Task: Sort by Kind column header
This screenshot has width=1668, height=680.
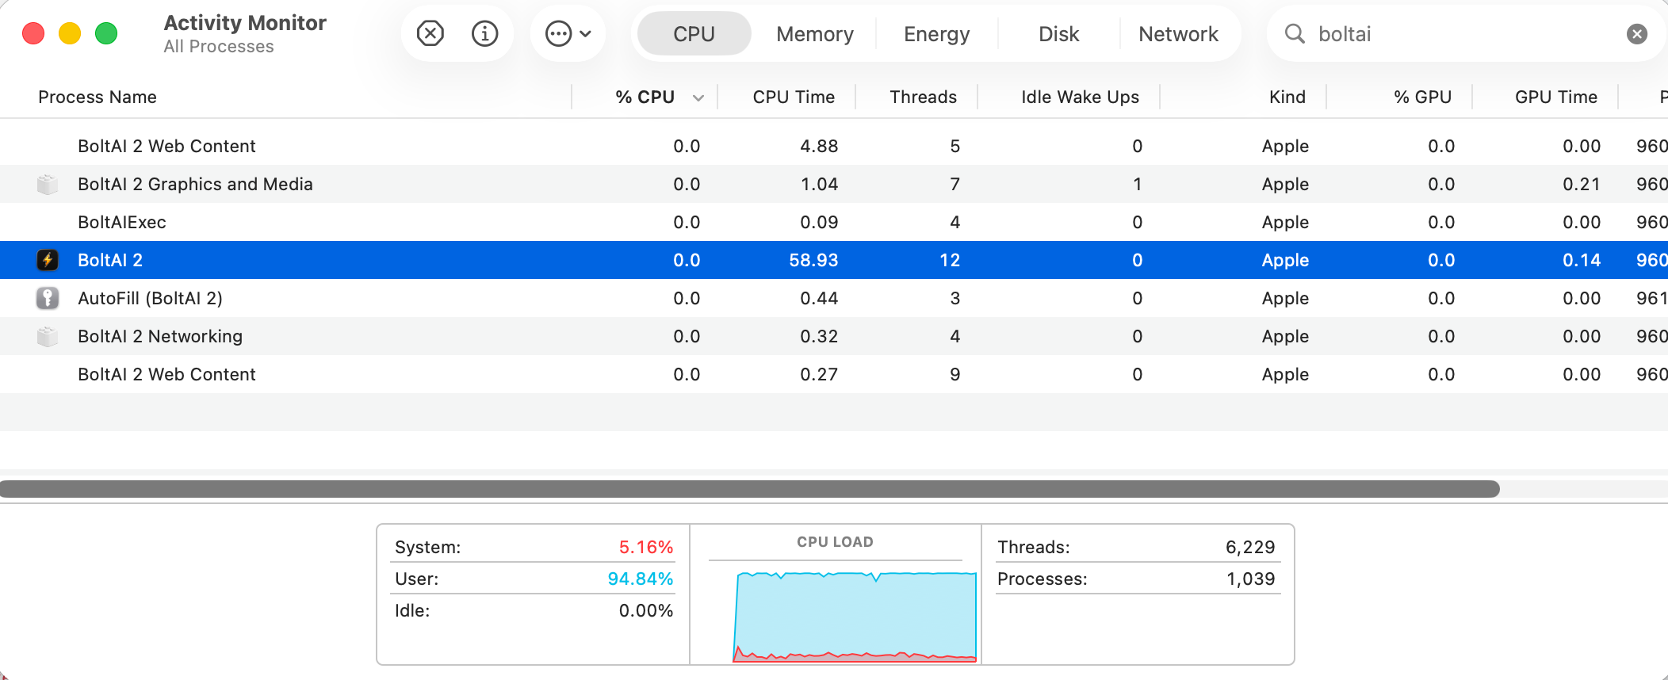Action: coord(1287,97)
